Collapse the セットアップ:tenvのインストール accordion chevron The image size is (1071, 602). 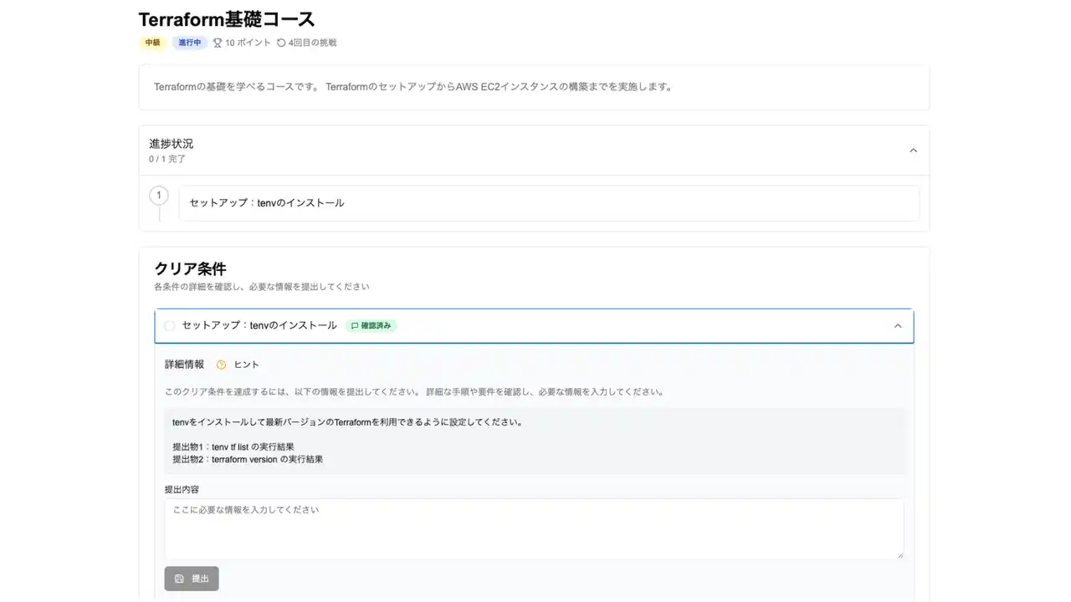tap(898, 326)
